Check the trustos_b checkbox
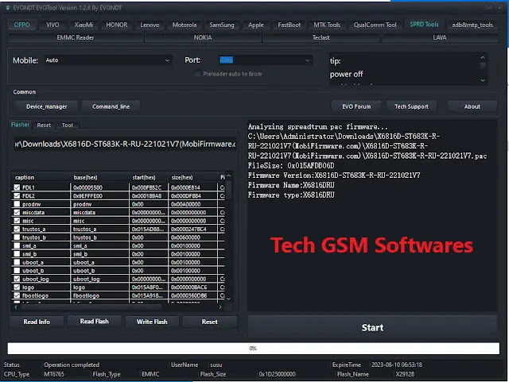 coord(17,237)
